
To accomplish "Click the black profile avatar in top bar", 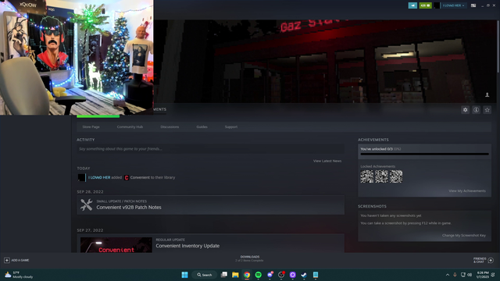I will click(x=437, y=5).
